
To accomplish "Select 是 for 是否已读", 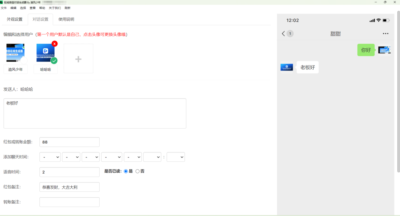I will [126, 171].
